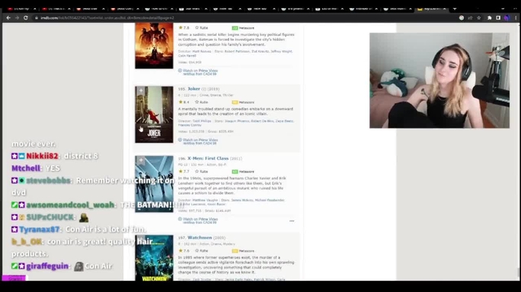Click The Batman's green Metascore badge
Screen dimensions: 521x292
point(235,28)
